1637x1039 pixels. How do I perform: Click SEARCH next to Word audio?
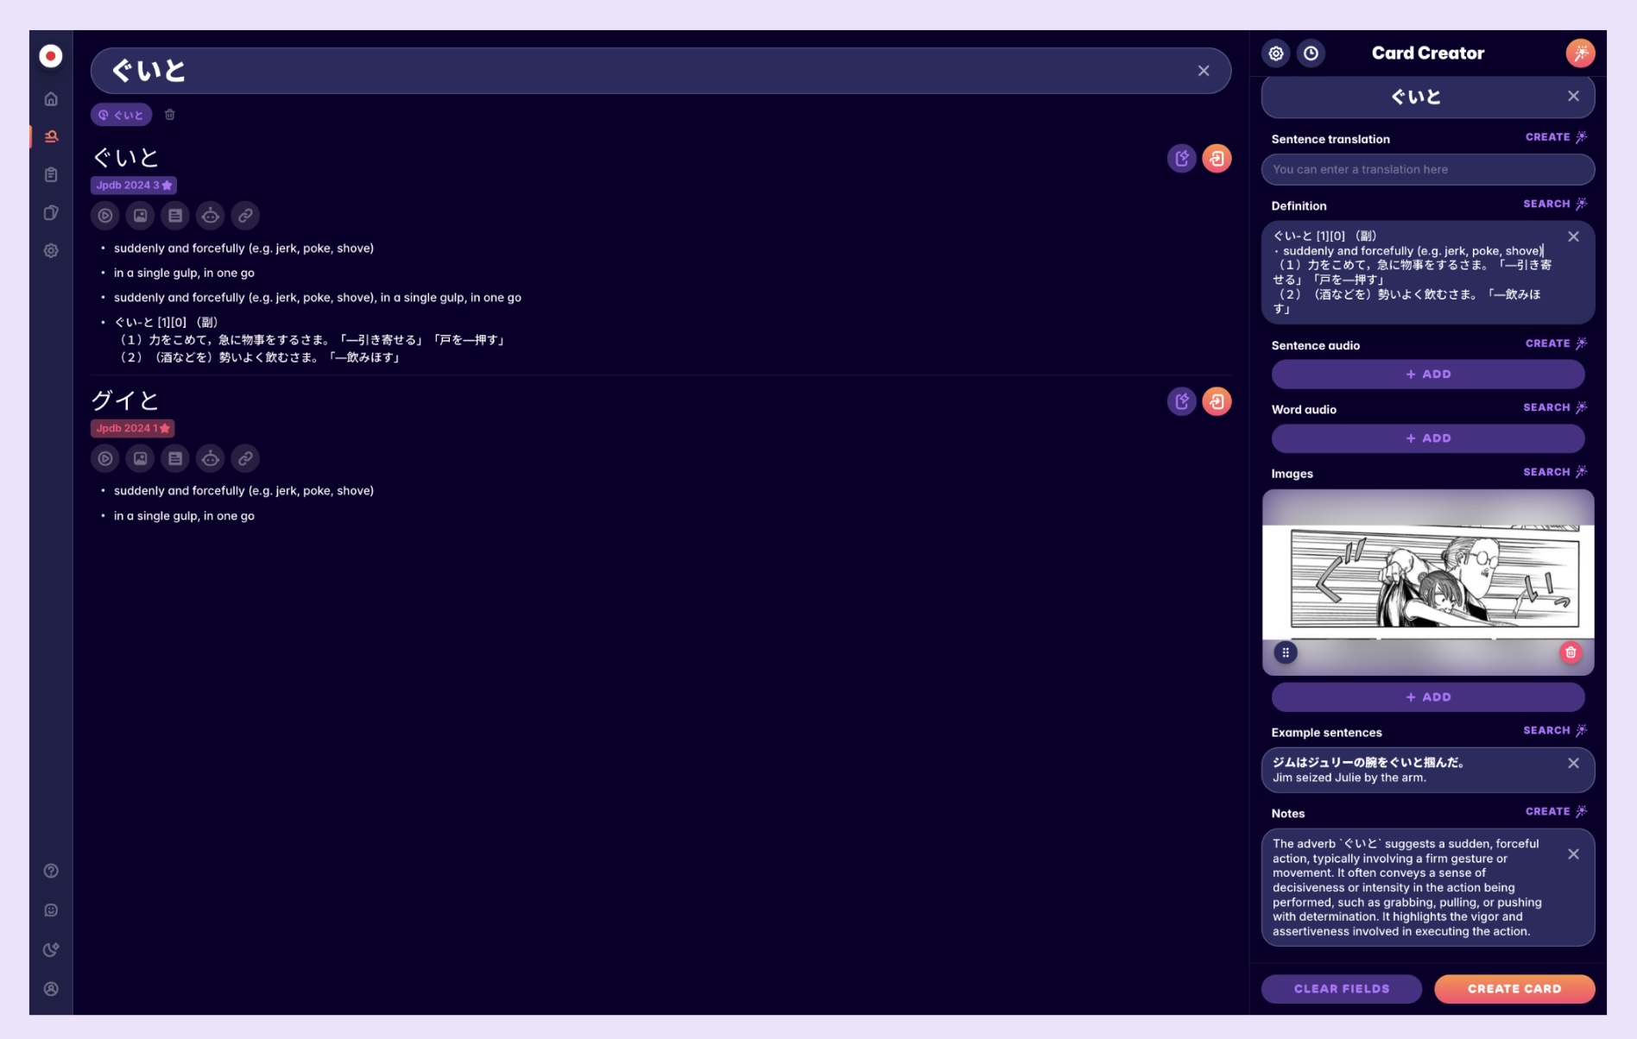[x=1555, y=407]
